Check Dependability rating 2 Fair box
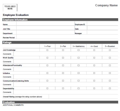120x111 pixels. tap(63, 88)
